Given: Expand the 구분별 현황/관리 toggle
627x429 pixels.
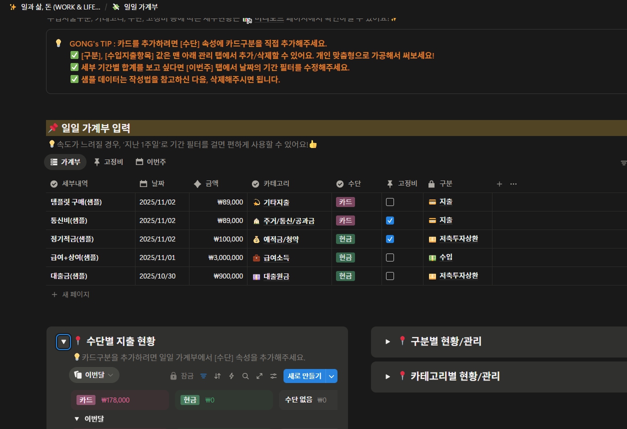Looking at the screenshot, I should point(387,341).
